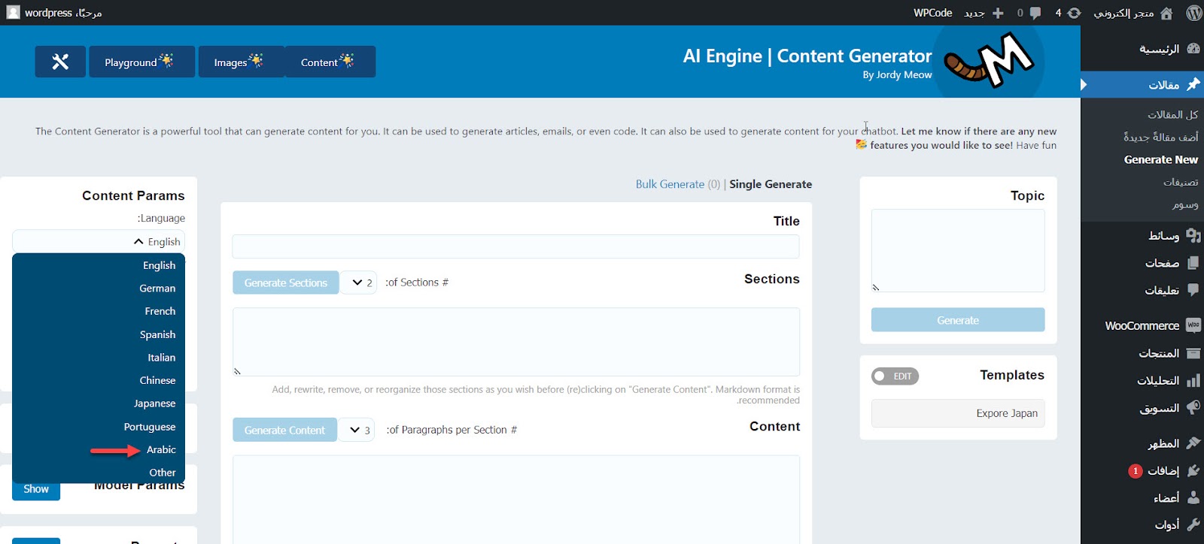Open the Paragraphs per Section dropdown

pyautogui.click(x=356, y=430)
